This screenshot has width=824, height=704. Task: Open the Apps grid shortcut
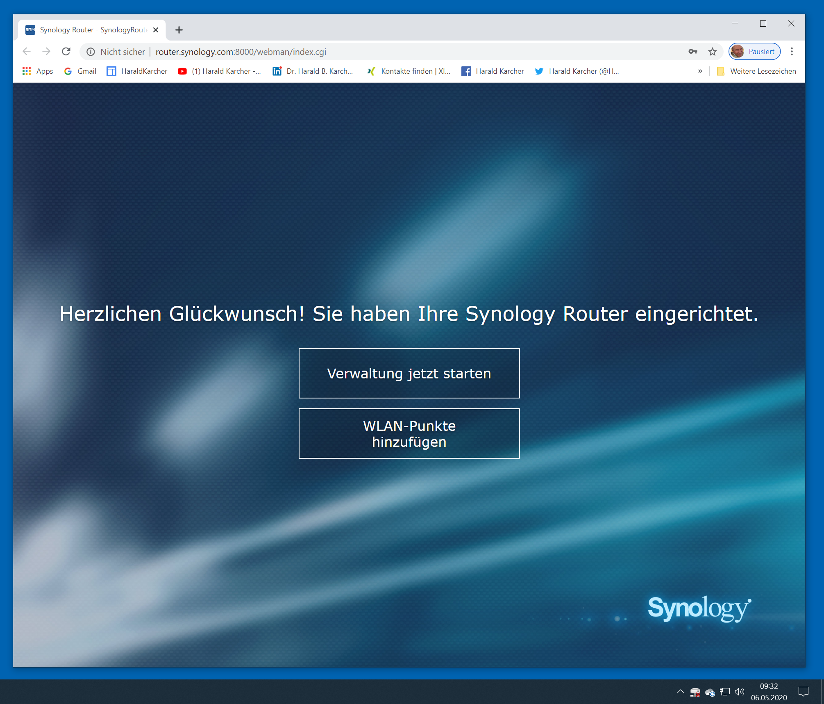pyautogui.click(x=38, y=71)
